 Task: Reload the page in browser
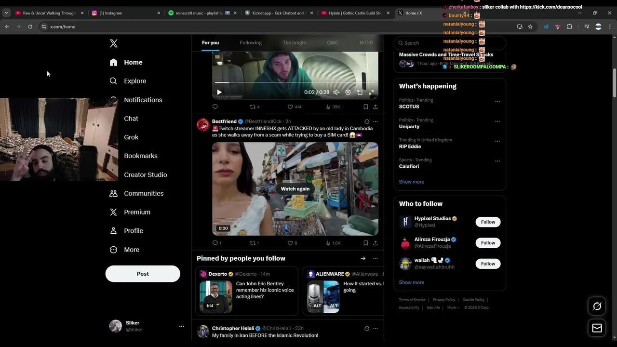click(30, 27)
